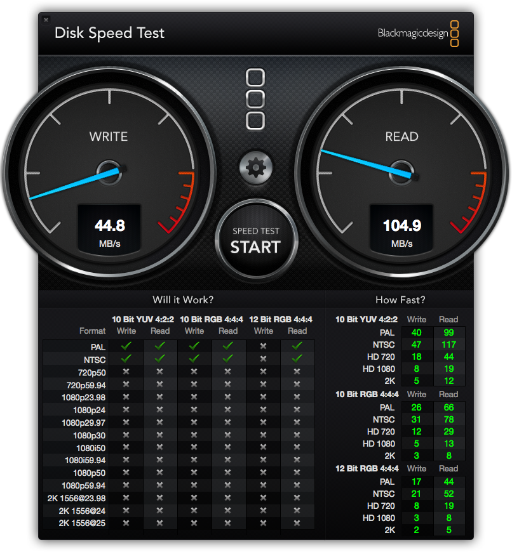
Task: Click 10 Bit YUV 4:2:2 header in Will it Work
Action: [x=143, y=320]
